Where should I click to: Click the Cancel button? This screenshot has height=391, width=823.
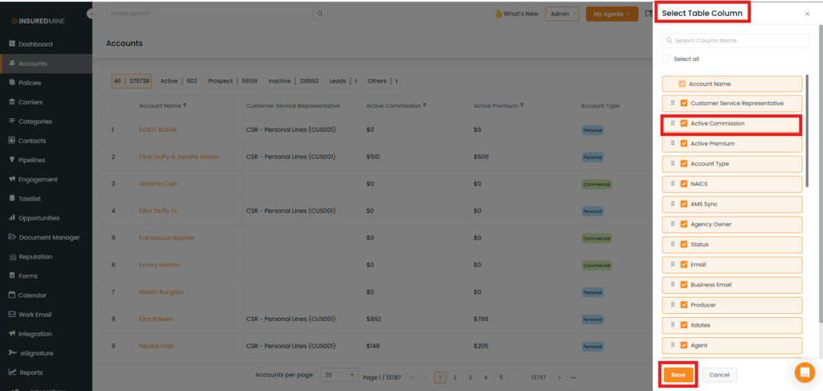click(x=719, y=375)
